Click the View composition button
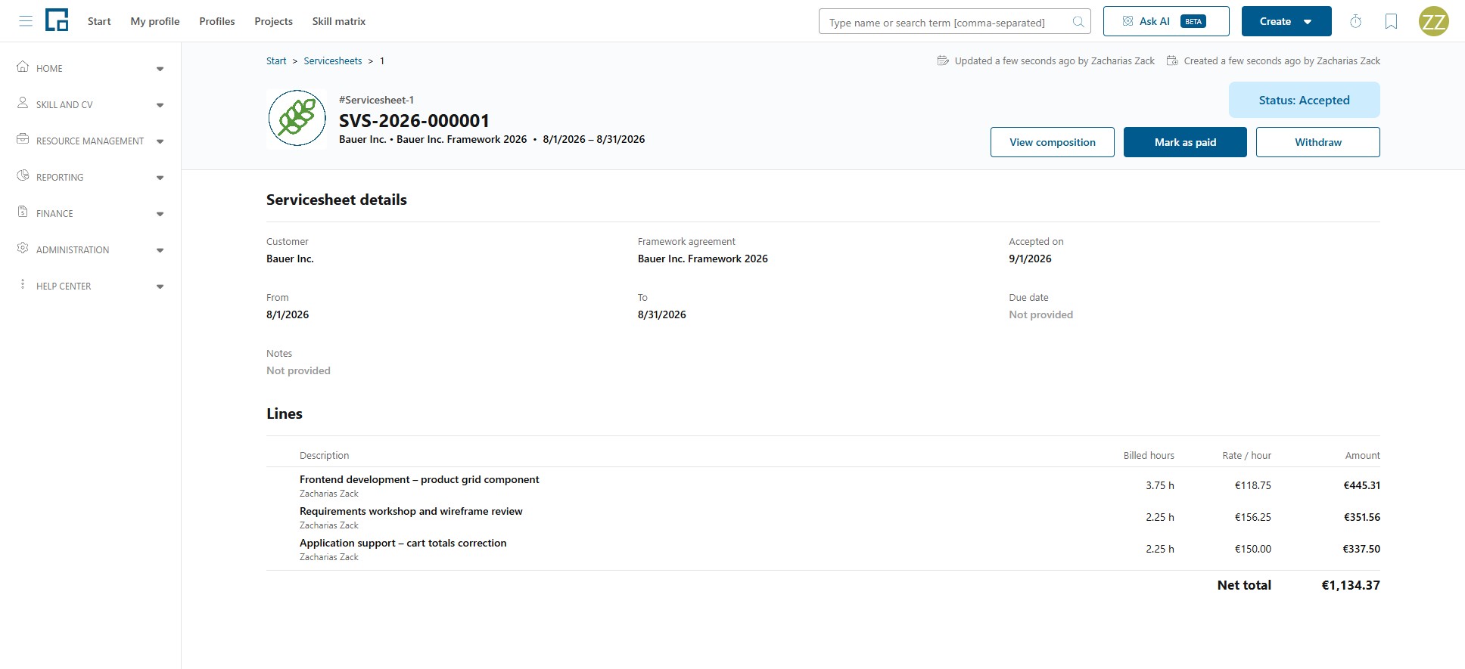 coord(1053,142)
